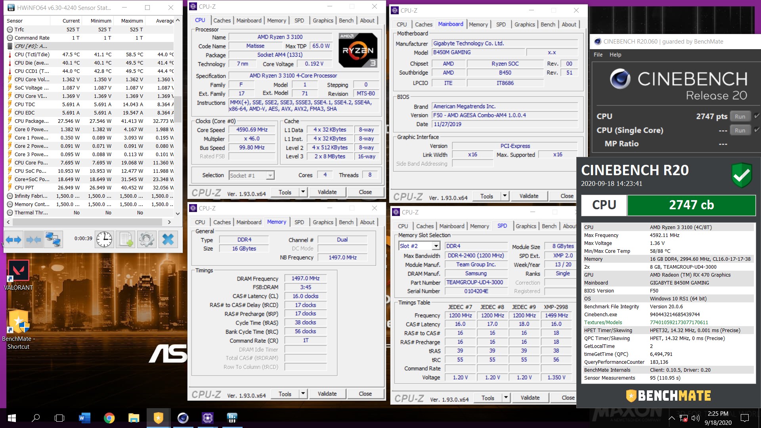Select Graphics tab in Mainboard window
761x428 pixels.
(524, 24)
